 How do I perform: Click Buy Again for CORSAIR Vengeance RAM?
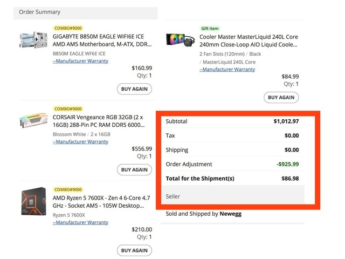[134, 170]
